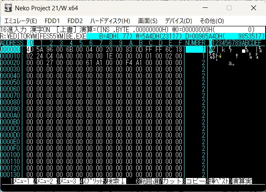
Task: Click the NUMBER column header
Action: (x=195, y=43)
